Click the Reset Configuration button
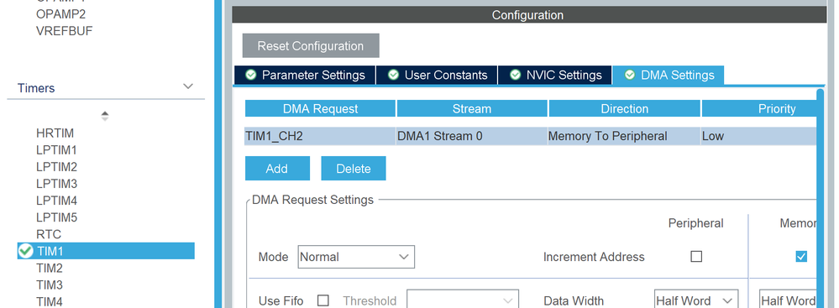839x308 pixels. (311, 45)
